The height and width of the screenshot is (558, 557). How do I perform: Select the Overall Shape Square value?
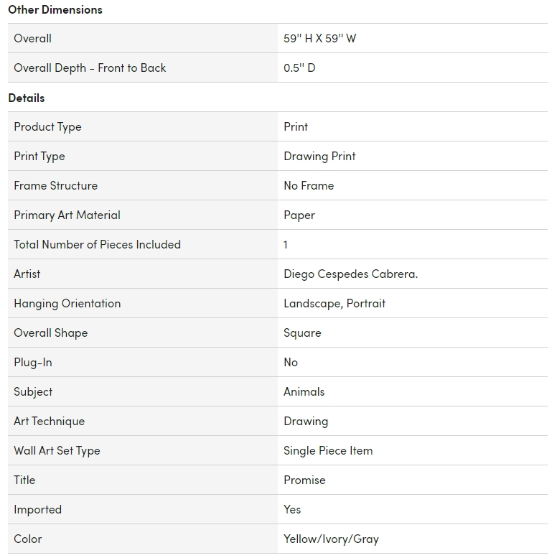tap(302, 333)
